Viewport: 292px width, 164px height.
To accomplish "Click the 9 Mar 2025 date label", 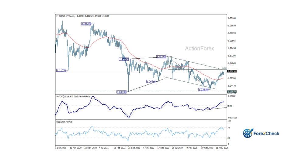I will 192,148.
